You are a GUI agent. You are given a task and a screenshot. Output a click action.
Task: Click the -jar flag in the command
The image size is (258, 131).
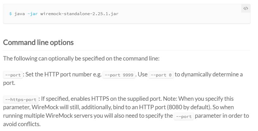(x=33, y=14)
